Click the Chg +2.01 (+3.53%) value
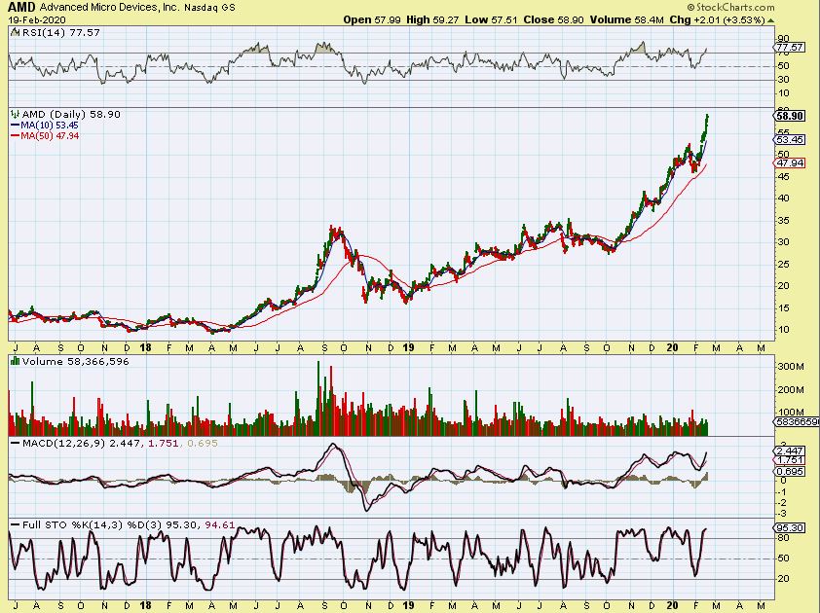The width and height of the screenshot is (820, 613). [x=717, y=19]
